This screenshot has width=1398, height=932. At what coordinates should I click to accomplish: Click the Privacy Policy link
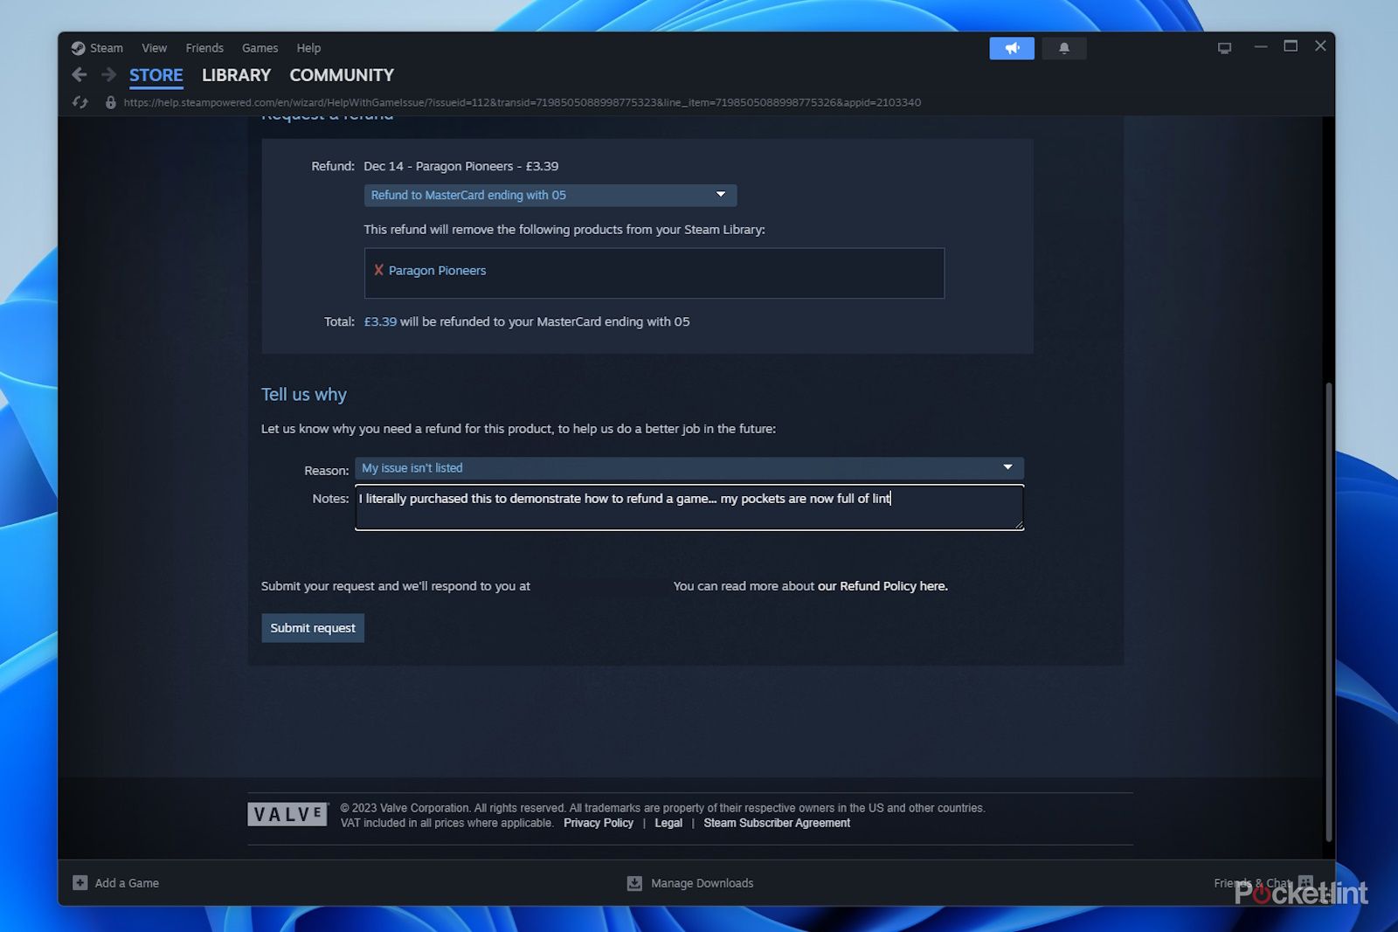pyautogui.click(x=598, y=823)
